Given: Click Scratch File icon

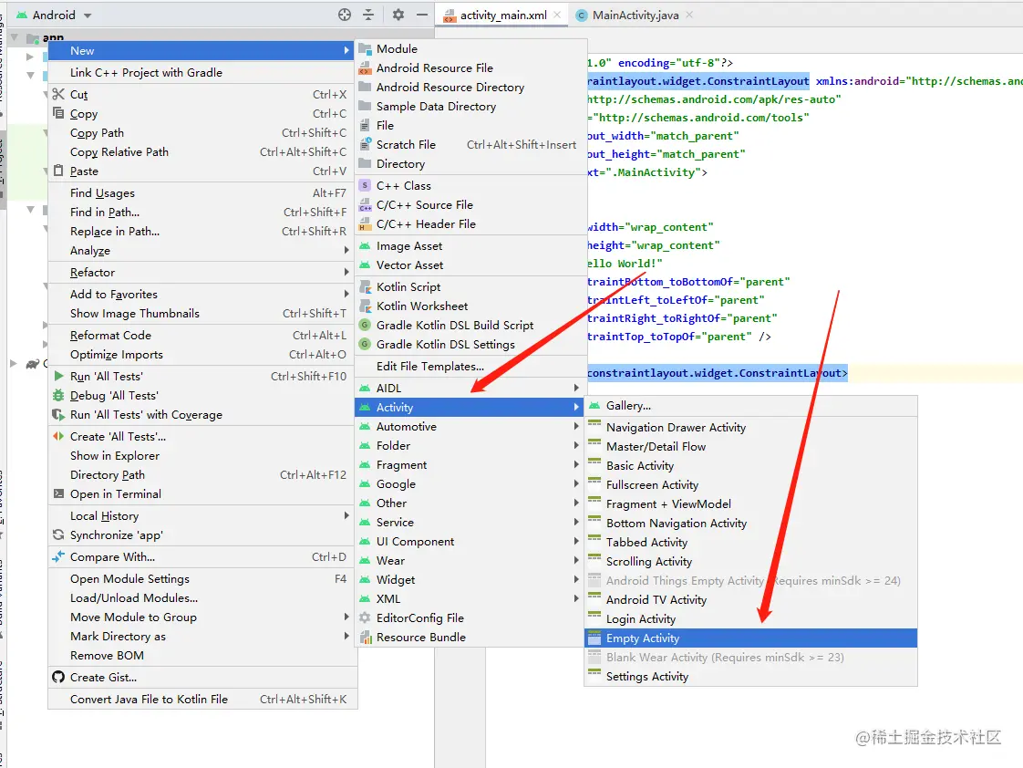Looking at the screenshot, I should click(x=366, y=144).
